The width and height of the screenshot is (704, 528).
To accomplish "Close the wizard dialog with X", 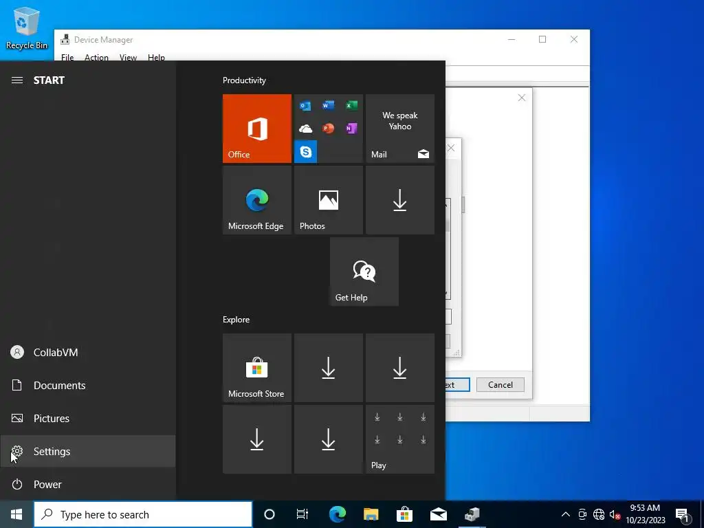I will coord(521,98).
